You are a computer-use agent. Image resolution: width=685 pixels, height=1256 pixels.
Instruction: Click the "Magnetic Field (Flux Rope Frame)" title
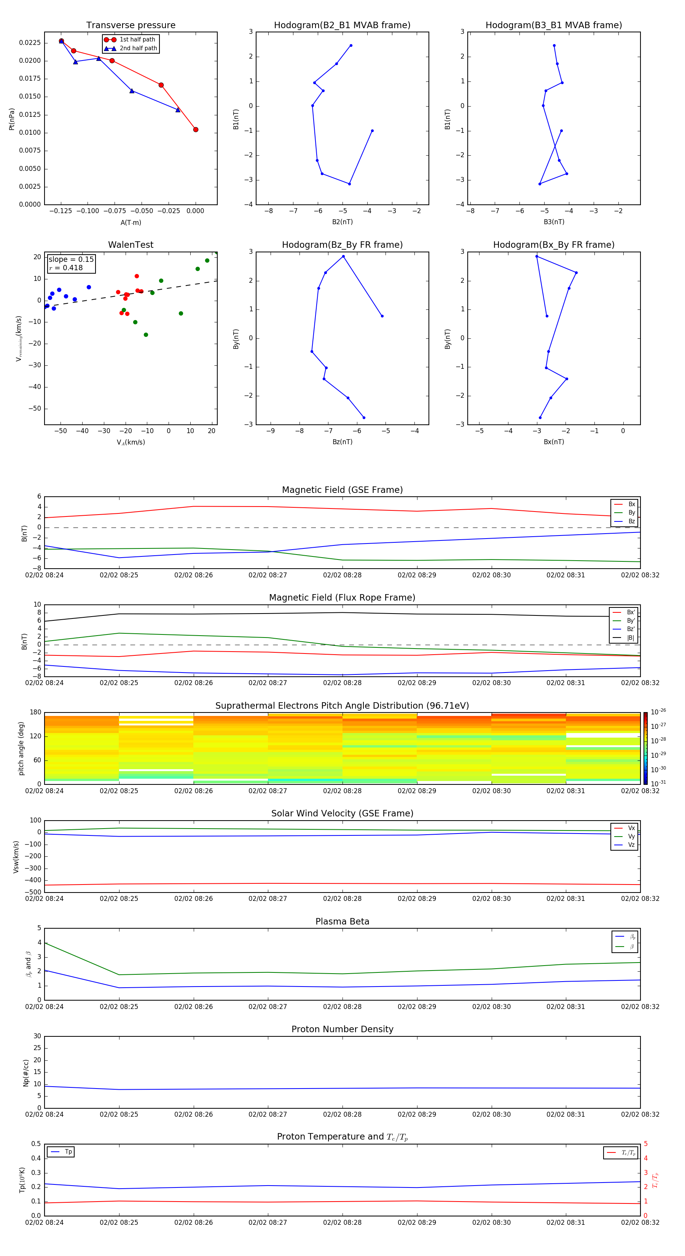[x=342, y=598]
